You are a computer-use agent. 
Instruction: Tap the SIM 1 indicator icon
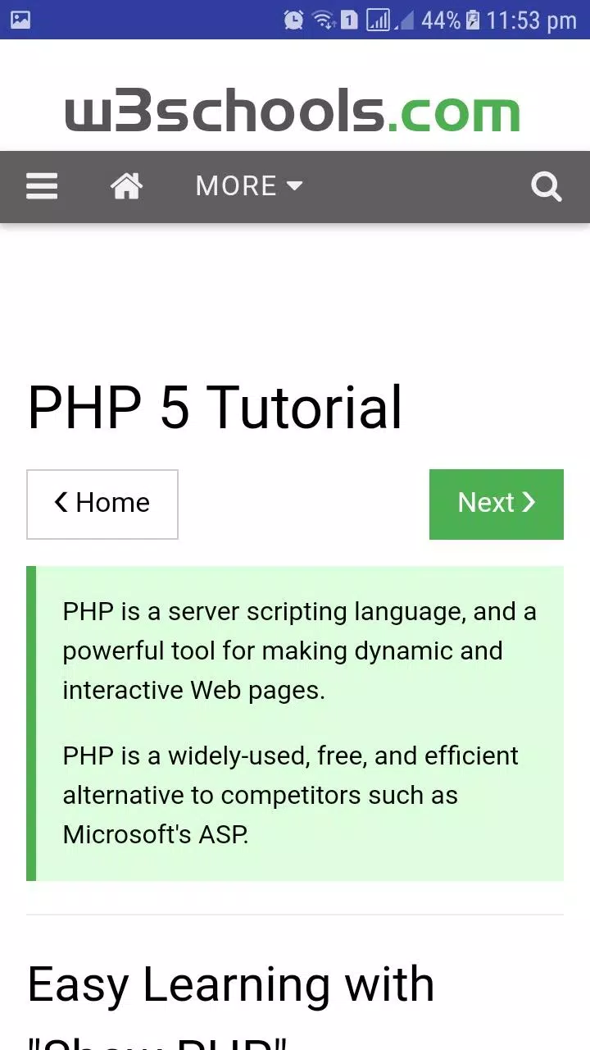point(350,20)
